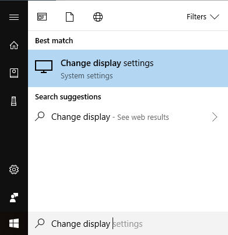The height and width of the screenshot is (235, 228).
Task: Expand the Filters dropdown
Action: click(x=203, y=17)
